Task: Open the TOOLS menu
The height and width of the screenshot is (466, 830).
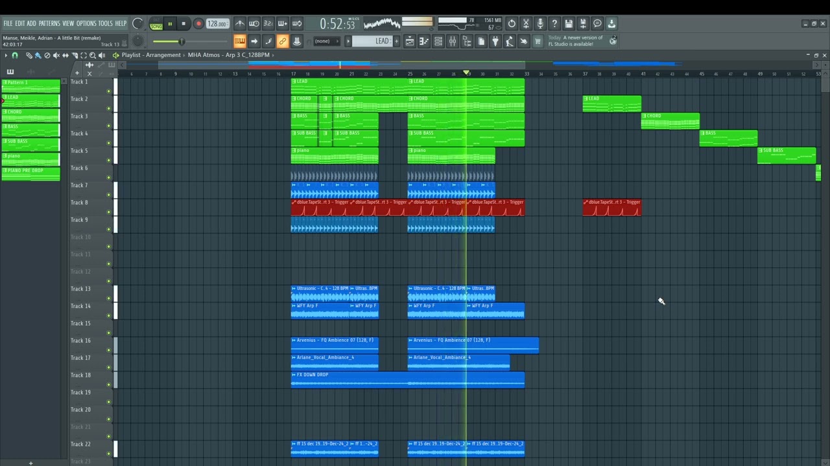Action: [x=105, y=23]
